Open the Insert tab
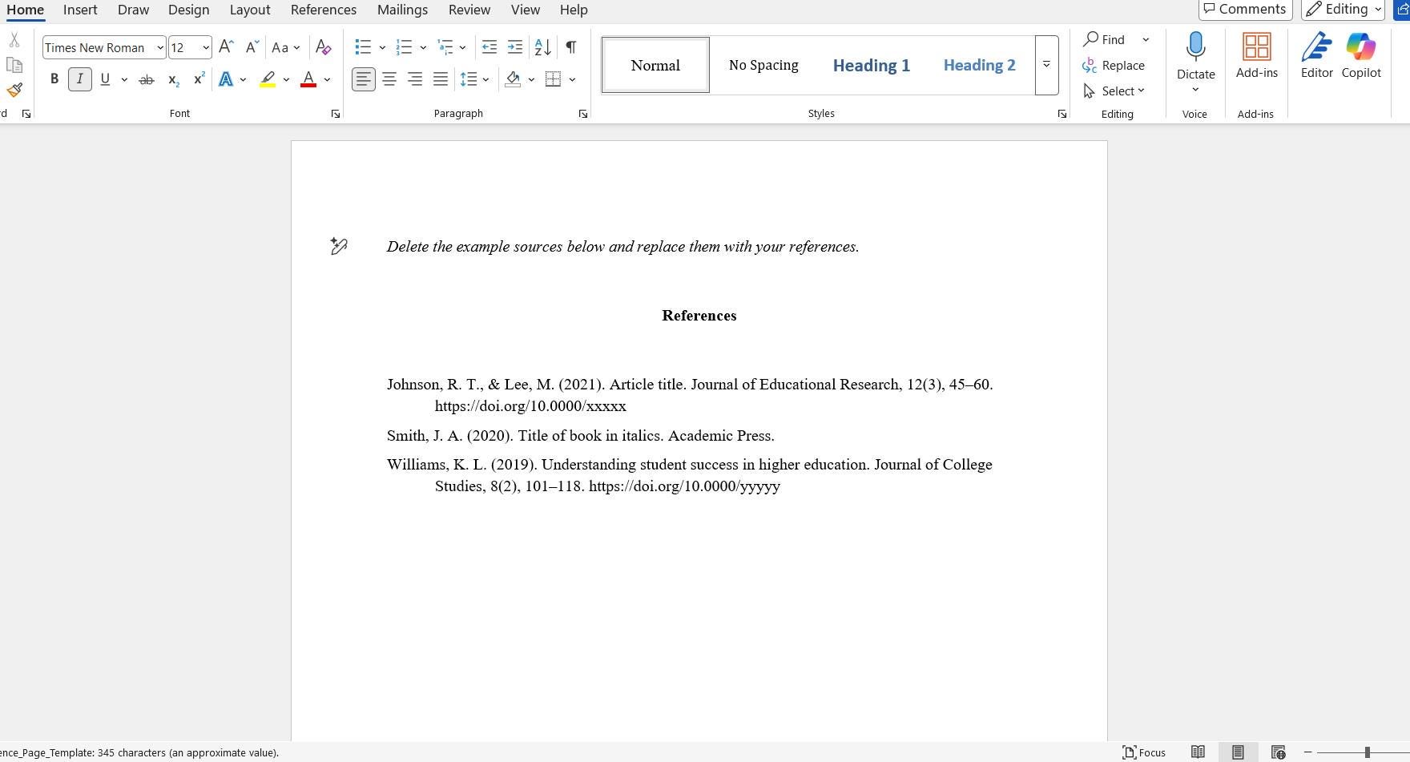This screenshot has width=1410, height=762. pyautogui.click(x=80, y=10)
